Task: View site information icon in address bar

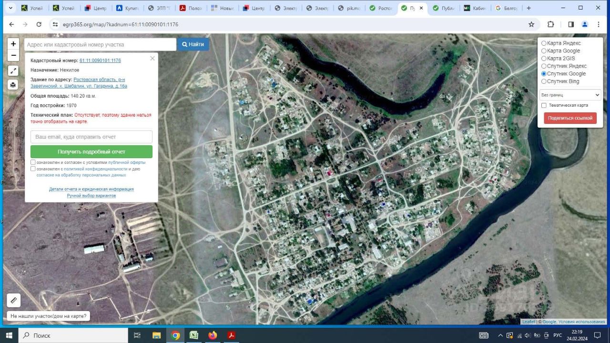Action: point(55,24)
